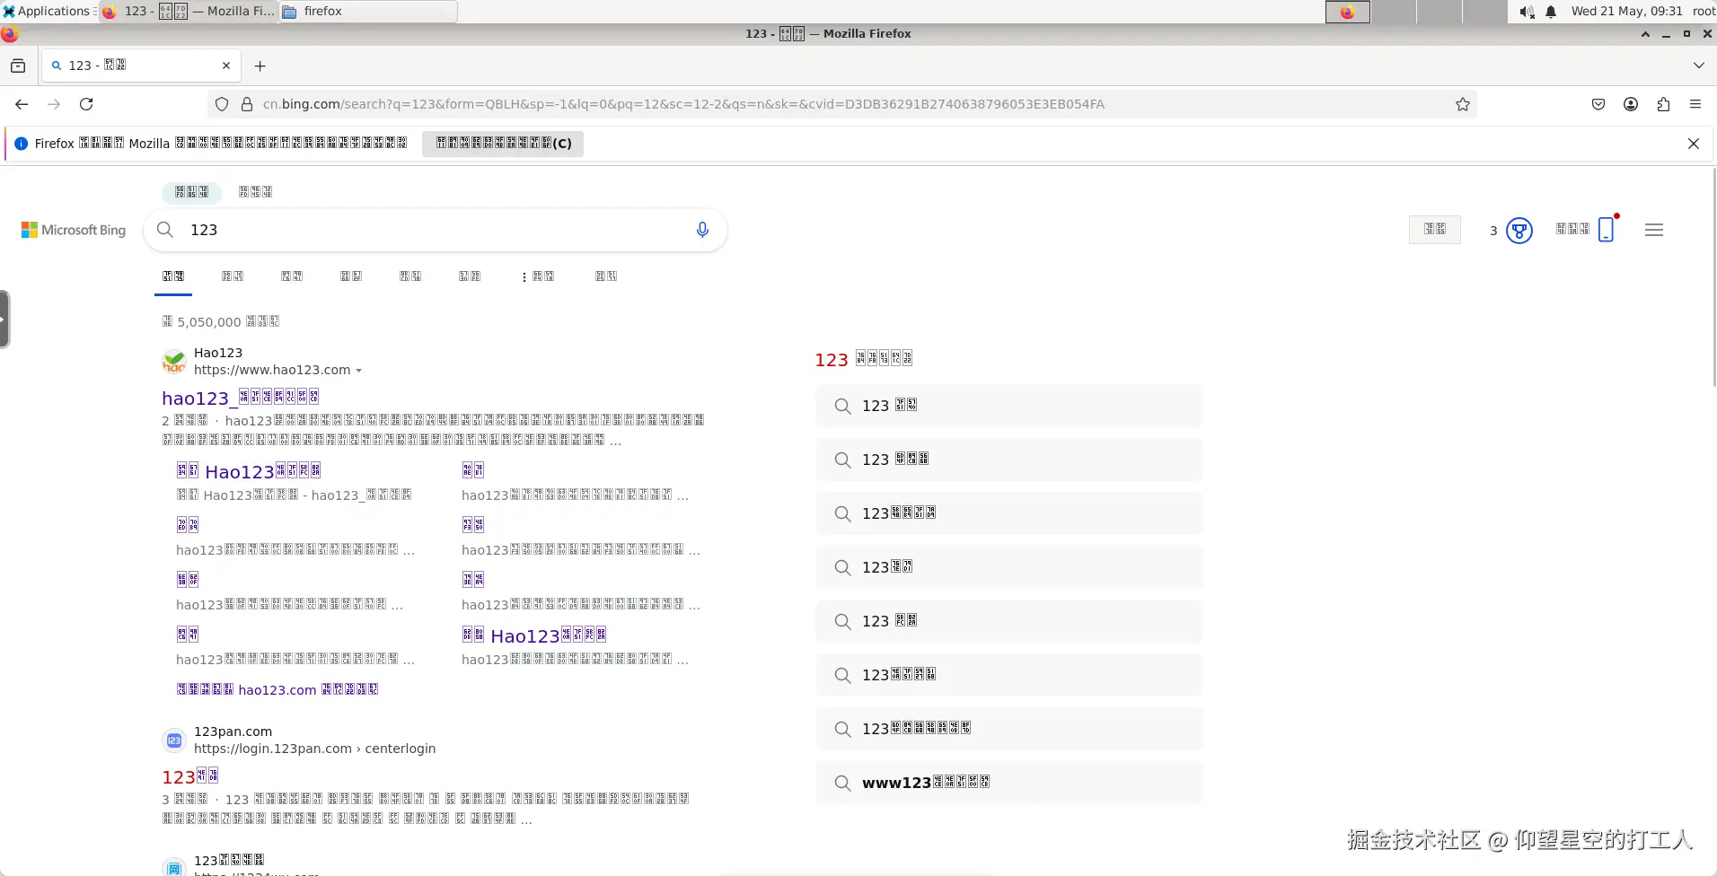This screenshot has height=876, width=1717.
Task: Select the second Bing results category tab
Action: click(x=233, y=276)
